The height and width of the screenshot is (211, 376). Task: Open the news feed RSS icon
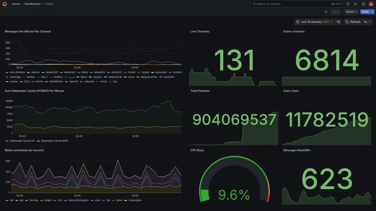coord(355,4)
